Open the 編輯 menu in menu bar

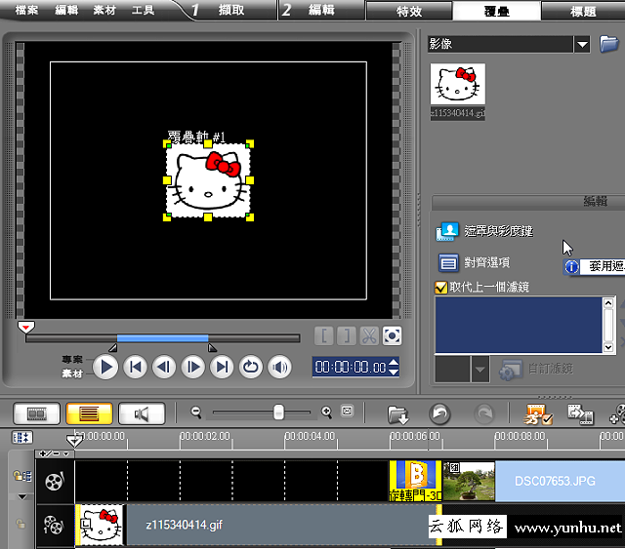(x=66, y=10)
